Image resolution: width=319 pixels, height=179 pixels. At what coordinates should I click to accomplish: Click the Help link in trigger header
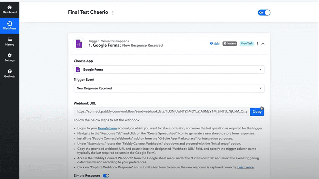point(215,43)
